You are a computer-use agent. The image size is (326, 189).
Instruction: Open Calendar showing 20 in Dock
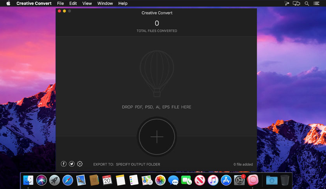[107, 180]
